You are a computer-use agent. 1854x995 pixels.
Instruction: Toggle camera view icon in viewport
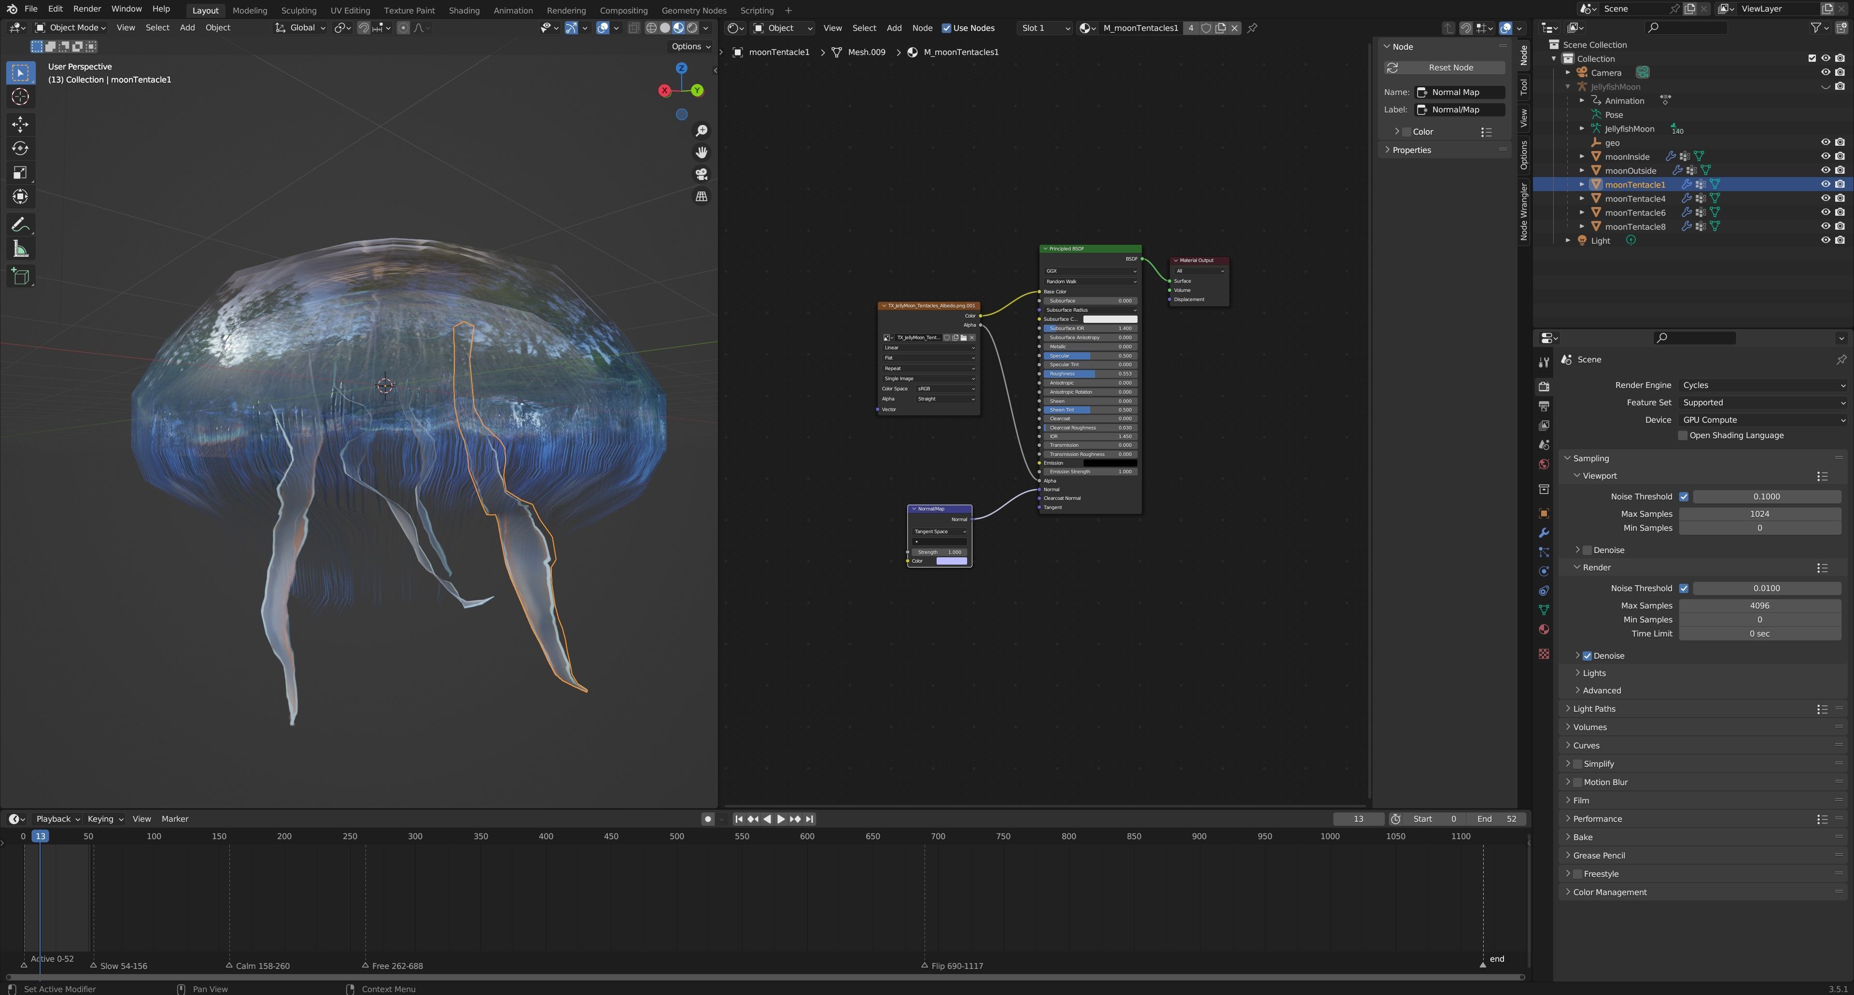tap(701, 174)
